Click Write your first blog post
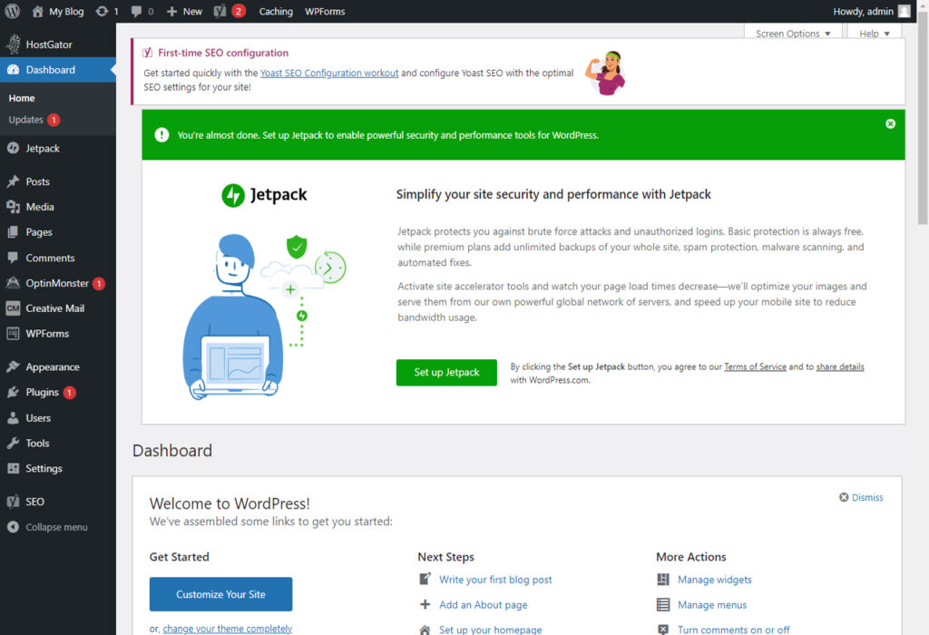The width and height of the screenshot is (929, 635). pos(495,580)
